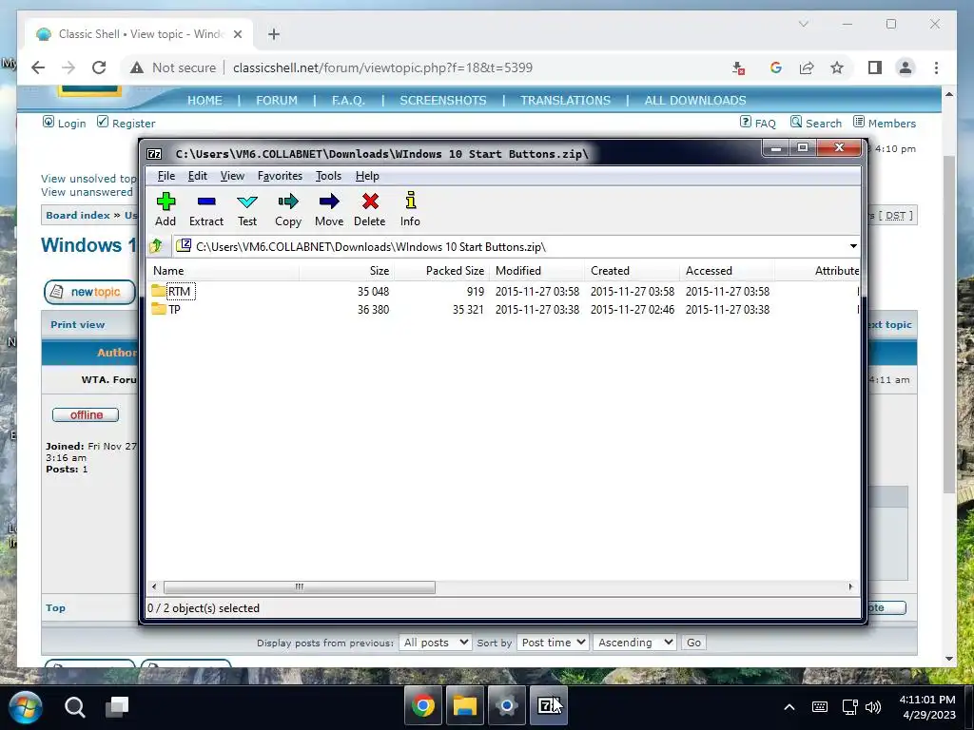Open the Post time sort dropdown
This screenshot has height=730, width=974.
[x=554, y=643]
